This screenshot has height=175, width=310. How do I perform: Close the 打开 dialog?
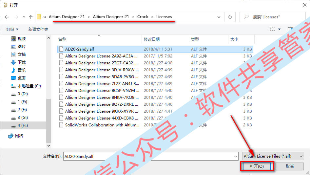click(x=305, y=5)
